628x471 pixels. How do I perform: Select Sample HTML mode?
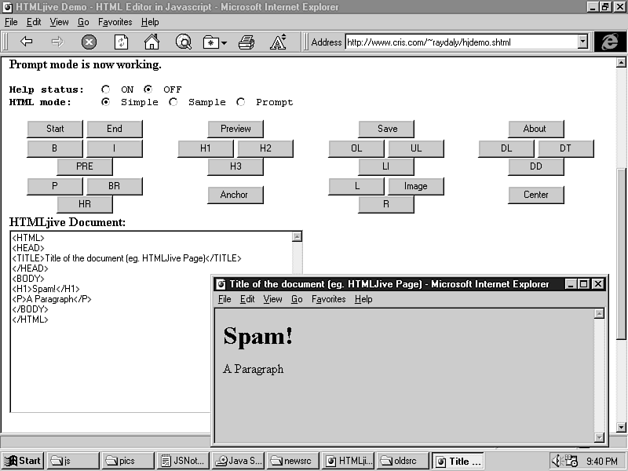173,102
